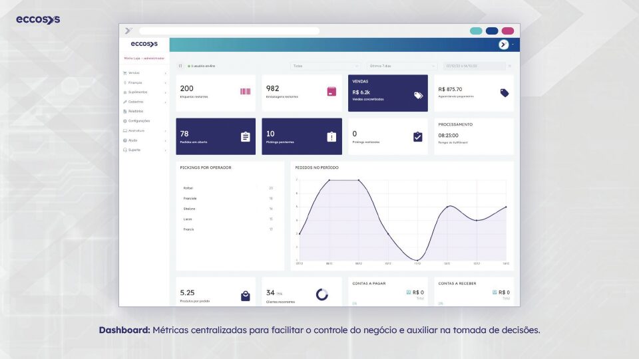Open the Últimos 7 dias period dropdown

(401, 66)
